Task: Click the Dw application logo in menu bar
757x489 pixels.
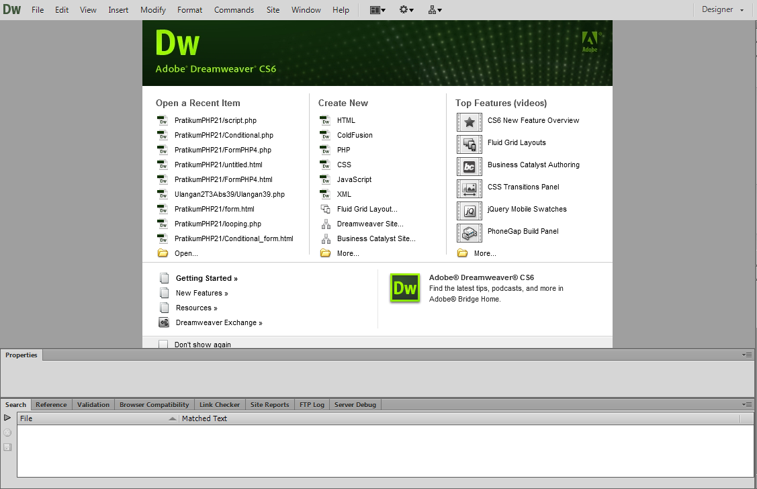Action: [x=11, y=9]
